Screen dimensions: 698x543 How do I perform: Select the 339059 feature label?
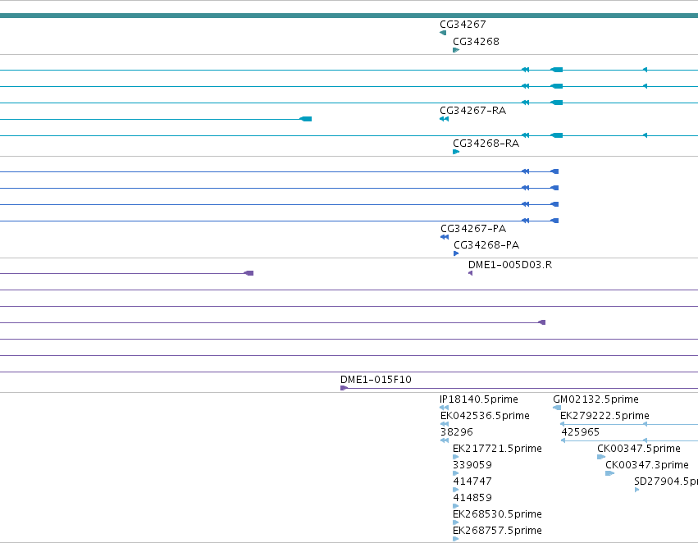[x=472, y=465]
